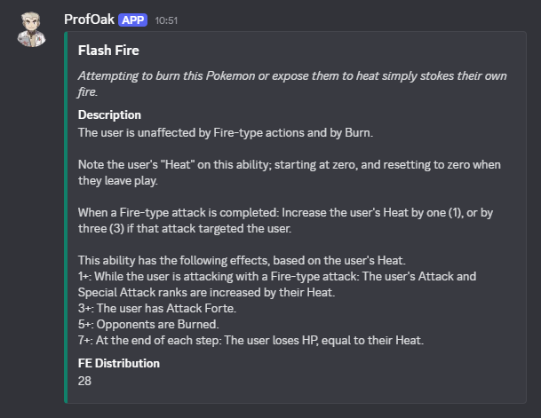
Task: Click 'This ability has the following effects' line
Action: (242, 260)
